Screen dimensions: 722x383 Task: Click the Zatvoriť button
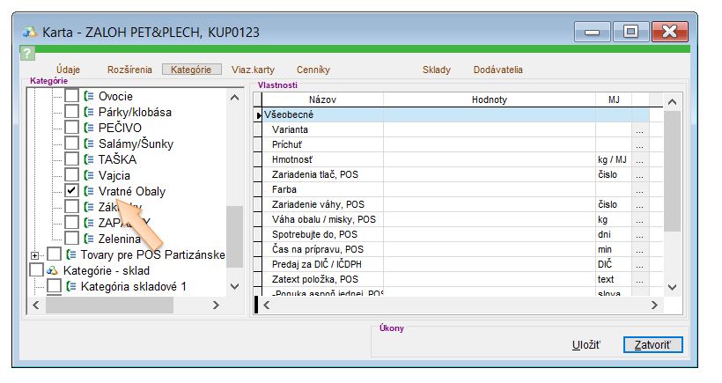coord(652,344)
